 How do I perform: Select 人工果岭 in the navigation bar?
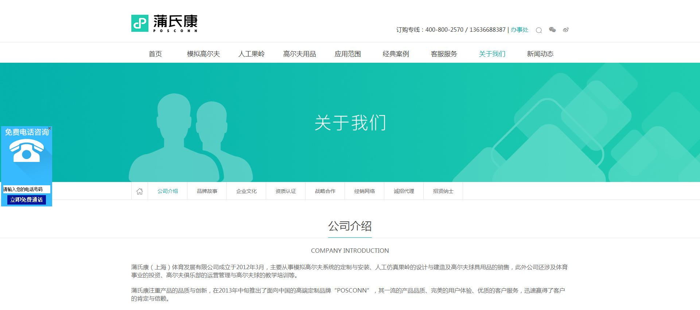[252, 54]
